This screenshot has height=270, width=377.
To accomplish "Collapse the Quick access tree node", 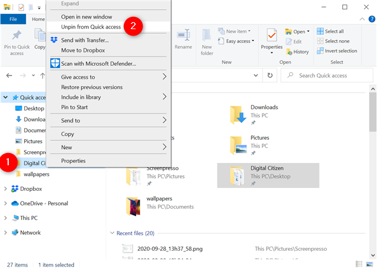I will coord(5,97).
